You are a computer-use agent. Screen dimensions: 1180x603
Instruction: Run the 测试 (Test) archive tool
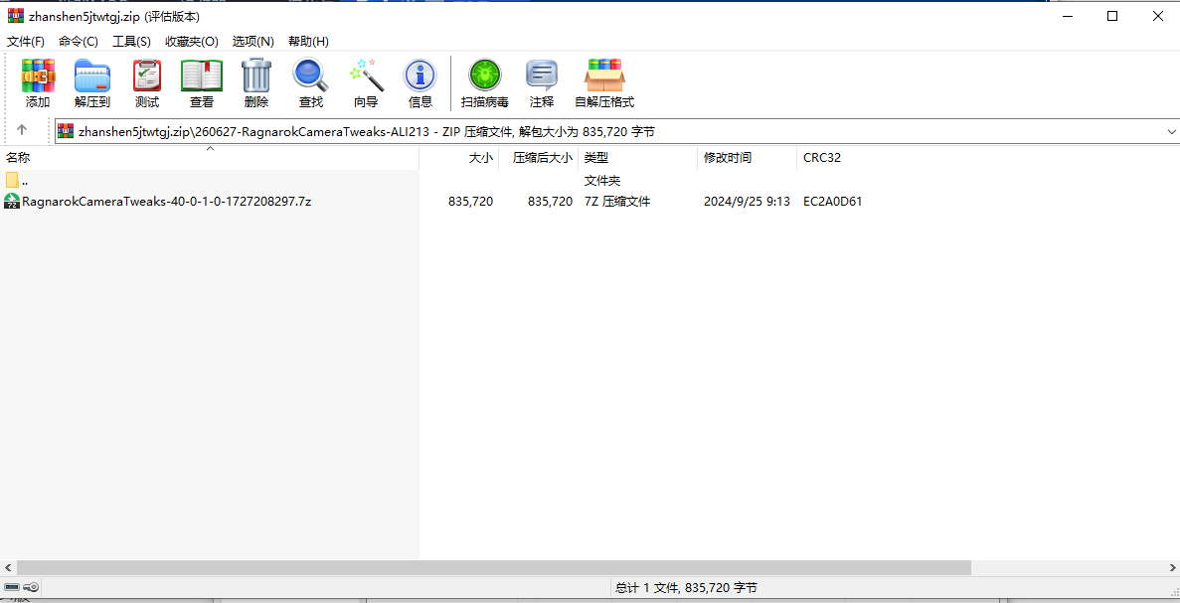coord(147,75)
